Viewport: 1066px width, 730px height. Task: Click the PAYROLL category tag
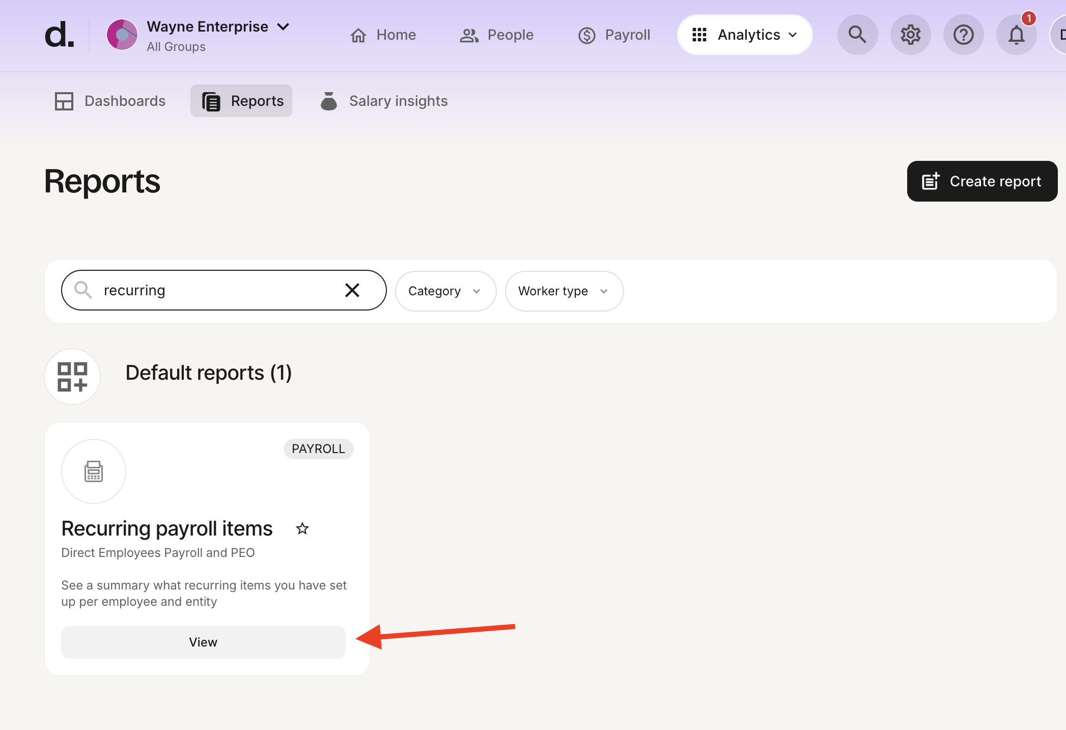click(x=318, y=448)
